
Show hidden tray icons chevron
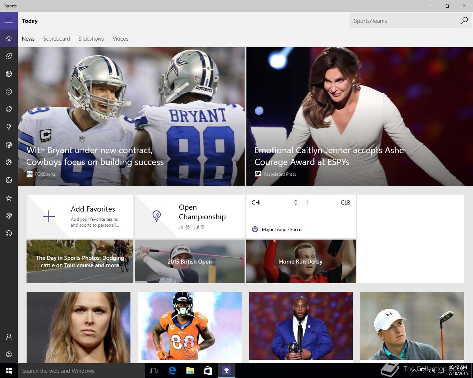(414, 371)
